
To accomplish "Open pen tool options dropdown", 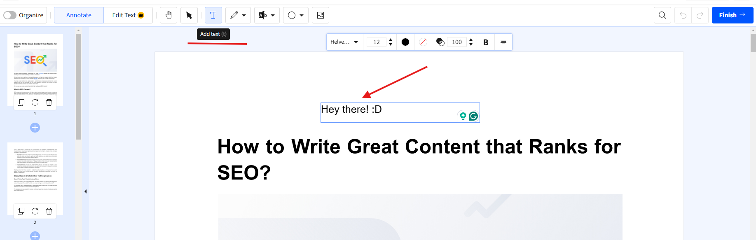I will 244,16.
